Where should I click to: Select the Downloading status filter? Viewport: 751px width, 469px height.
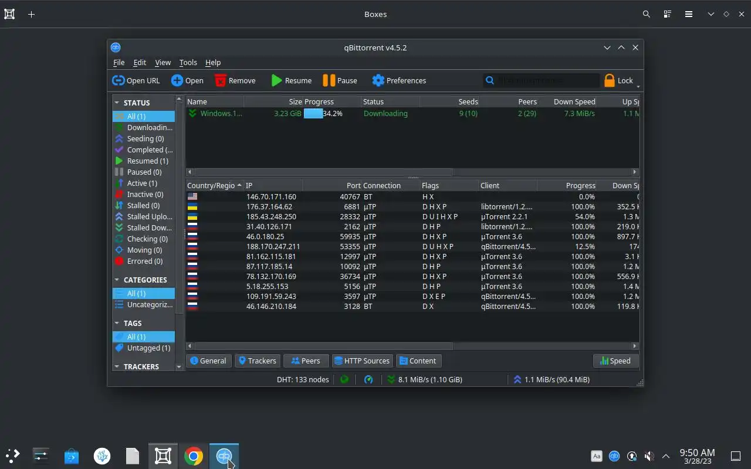(144, 127)
